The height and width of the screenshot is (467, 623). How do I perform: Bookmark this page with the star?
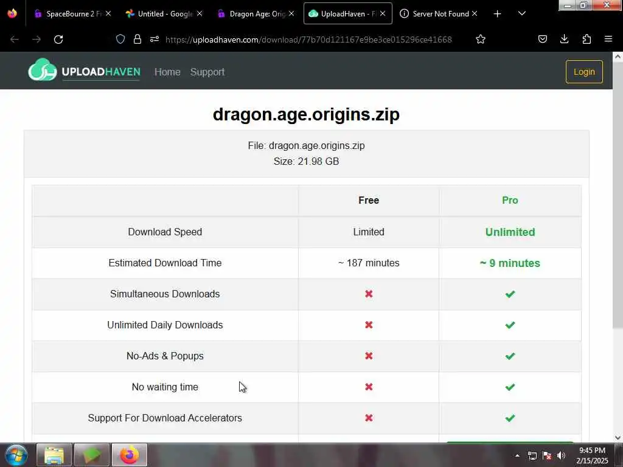[481, 39]
